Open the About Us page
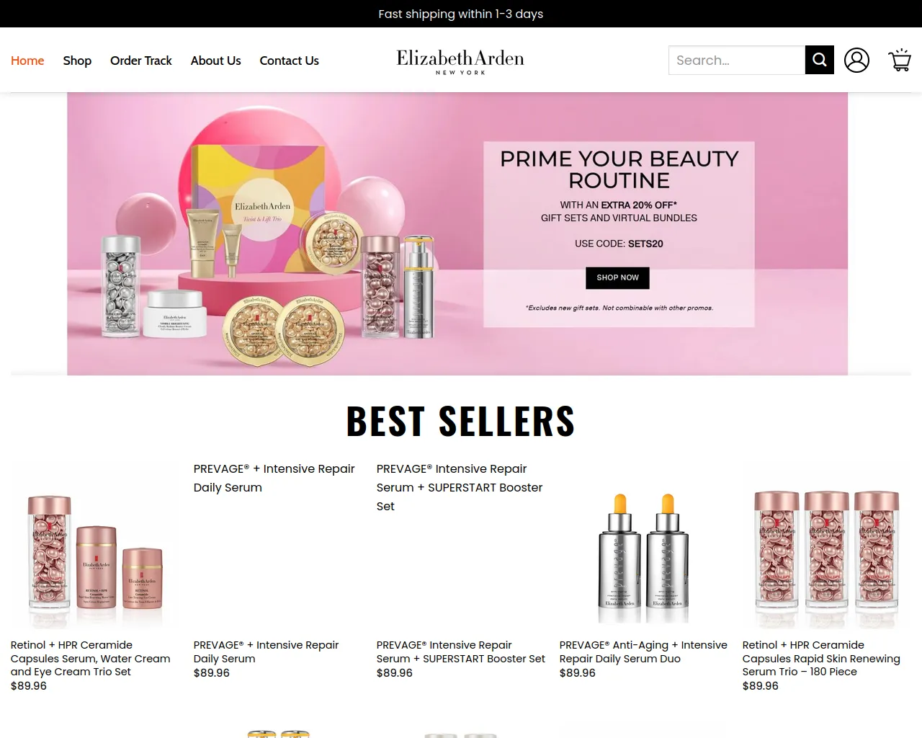This screenshot has height=738, width=922. 216,61
